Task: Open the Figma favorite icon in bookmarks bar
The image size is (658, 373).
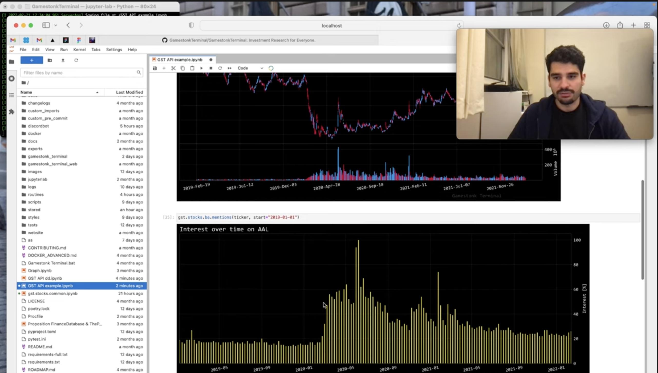Action: point(79,40)
